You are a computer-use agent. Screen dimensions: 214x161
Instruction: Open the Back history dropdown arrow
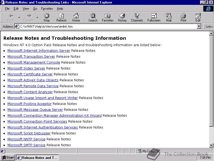pos(19,17)
